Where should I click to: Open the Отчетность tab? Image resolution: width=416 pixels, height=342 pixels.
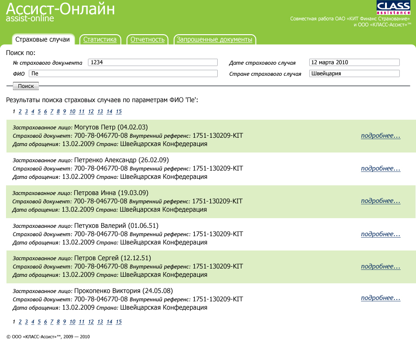pyautogui.click(x=147, y=39)
